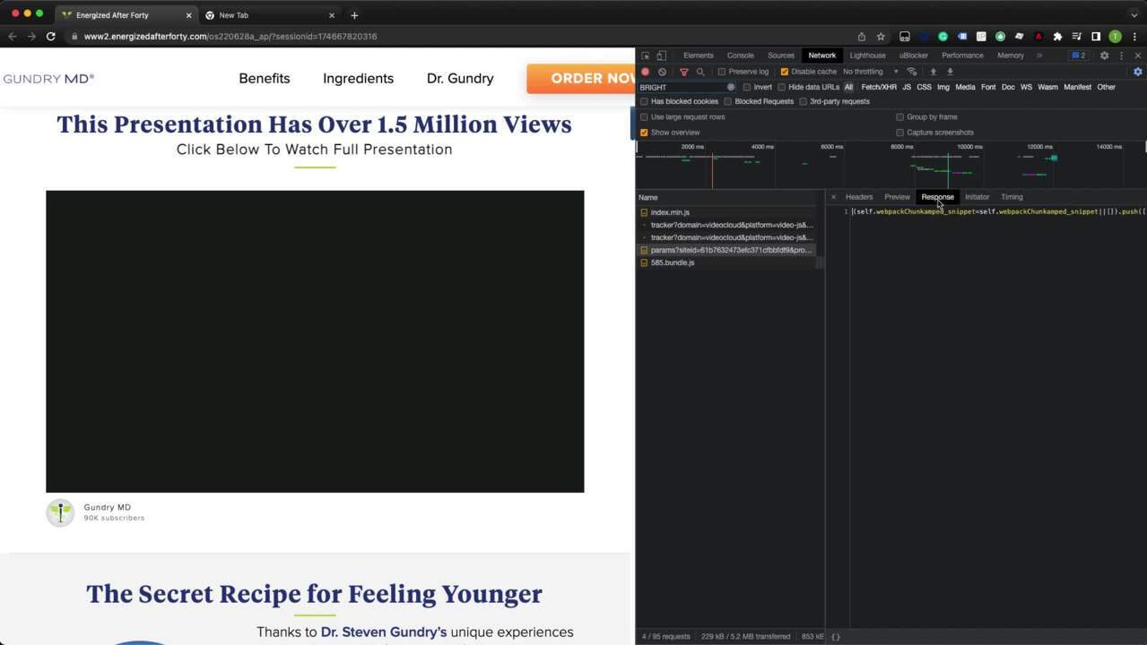
Task: Open the media controls icon in Chrome toolbar
Action: pos(1077,37)
